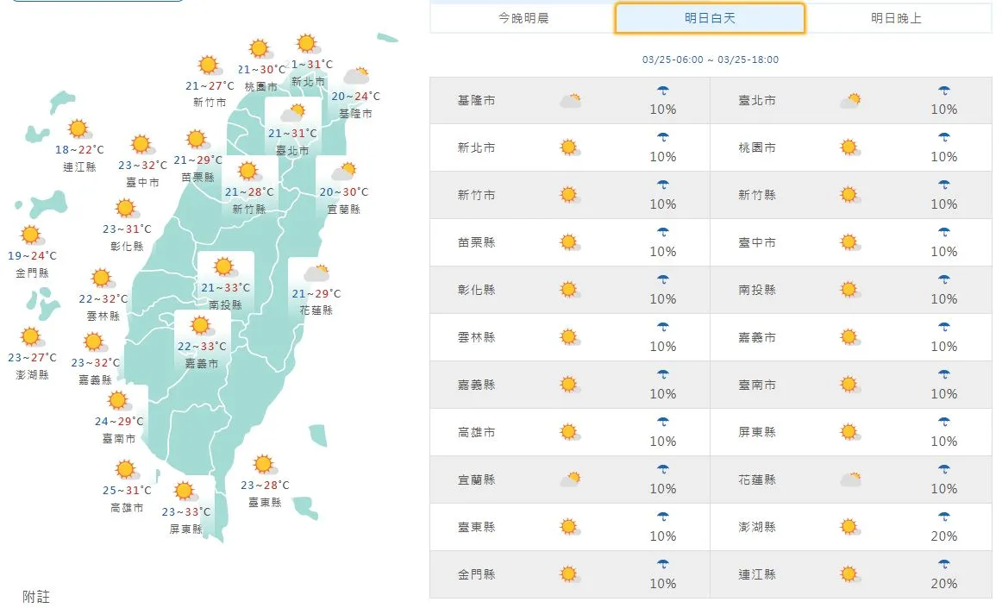Click the 宜蘭縣 partly cloudy icon in table

point(570,480)
